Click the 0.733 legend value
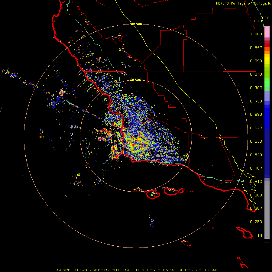The image size is (272, 272). point(256,101)
